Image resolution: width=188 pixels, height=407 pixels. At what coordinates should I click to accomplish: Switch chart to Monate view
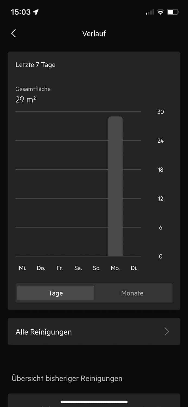tap(132, 293)
